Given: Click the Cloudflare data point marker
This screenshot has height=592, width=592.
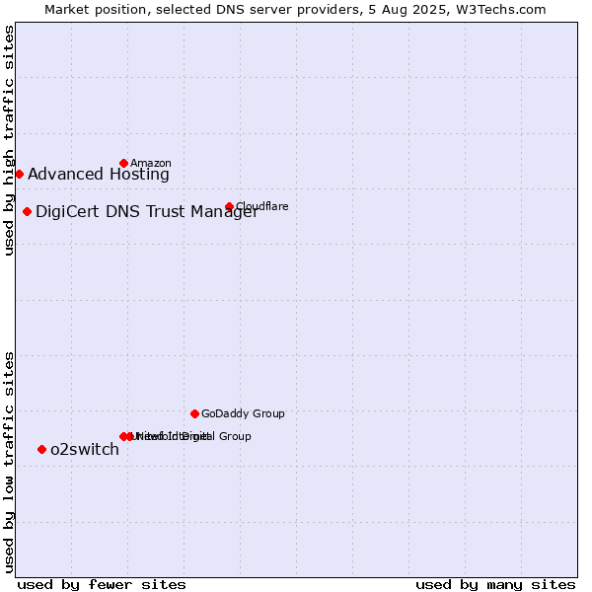Looking at the screenshot, I should (229, 206).
